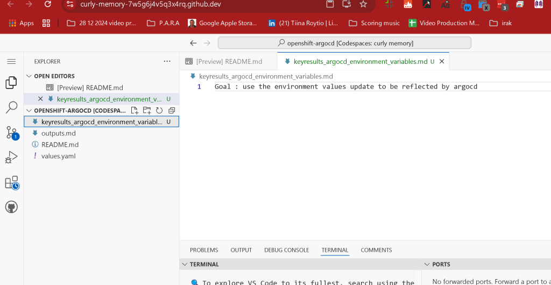Open outputs.md in file tree
Image resolution: width=551 pixels, height=285 pixels.
(102, 133)
